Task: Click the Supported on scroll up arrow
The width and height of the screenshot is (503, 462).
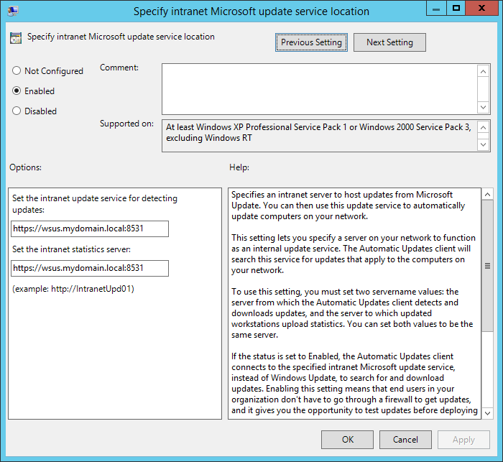Action: [484, 128]
